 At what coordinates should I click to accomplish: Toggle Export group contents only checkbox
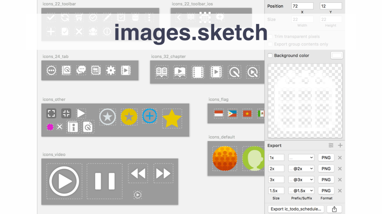point(270,44)
